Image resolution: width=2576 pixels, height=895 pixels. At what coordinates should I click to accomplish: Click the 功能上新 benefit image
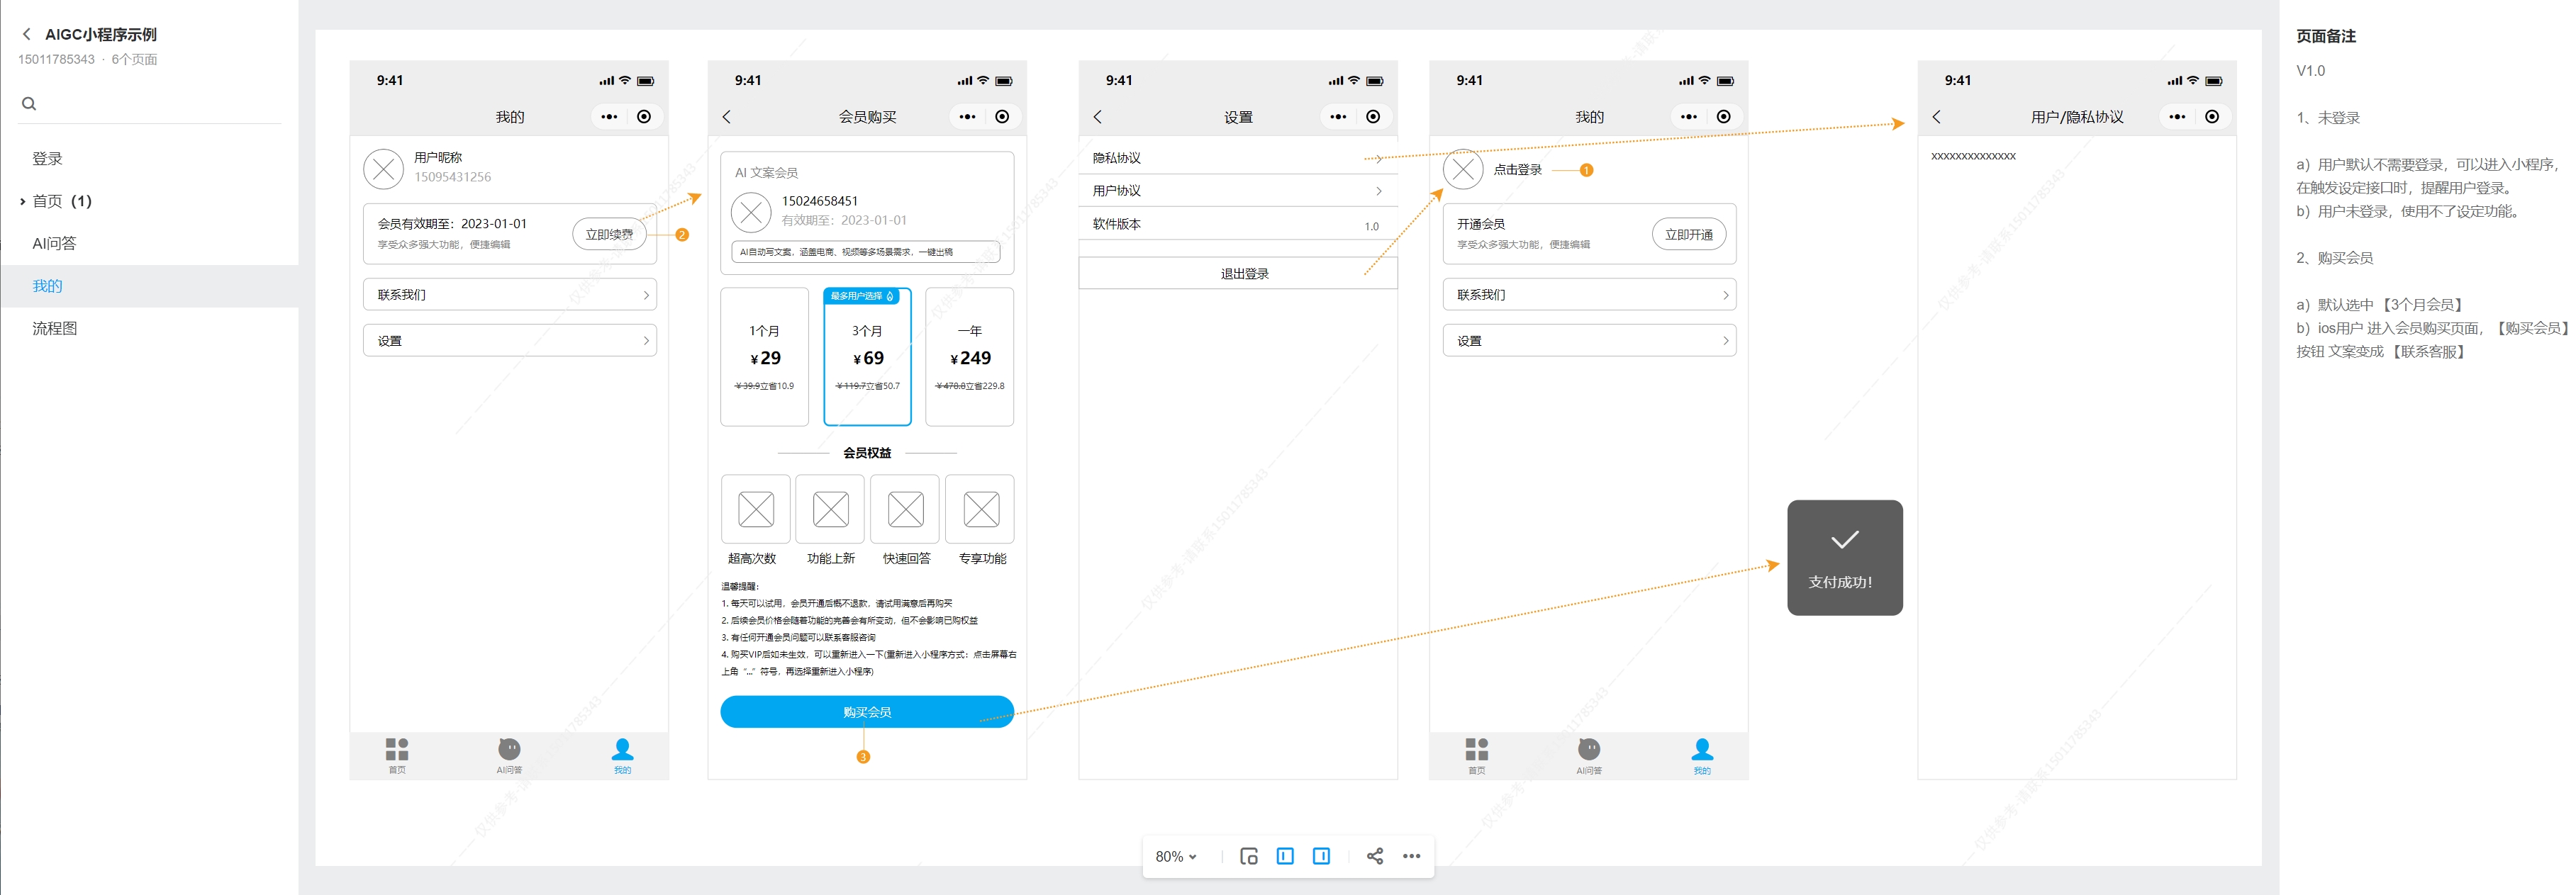coord(830,510)
